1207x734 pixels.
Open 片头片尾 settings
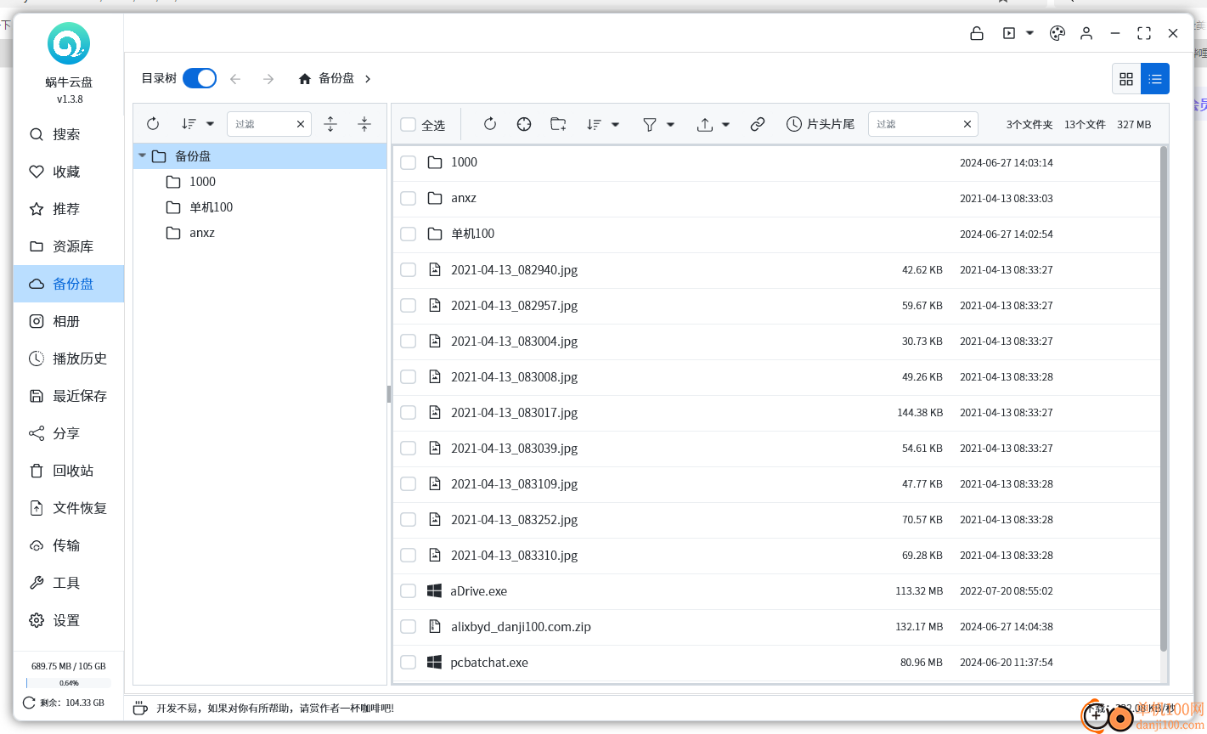[821, 124]
